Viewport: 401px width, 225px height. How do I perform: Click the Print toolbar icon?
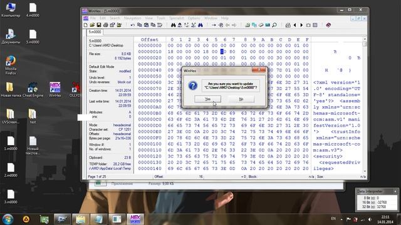pos(105,25)
